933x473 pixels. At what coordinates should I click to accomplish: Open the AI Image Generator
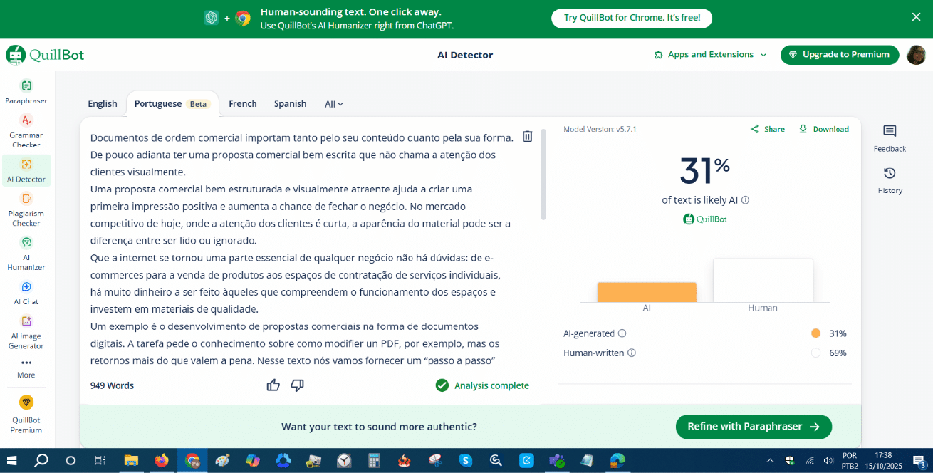[x=26, y=332]
